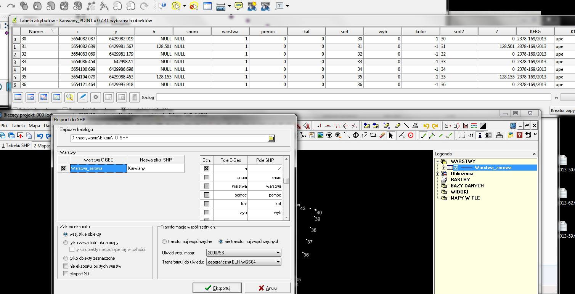Click the red circle target tool
This screenshot has height=294, width=575.
point(411,135)
